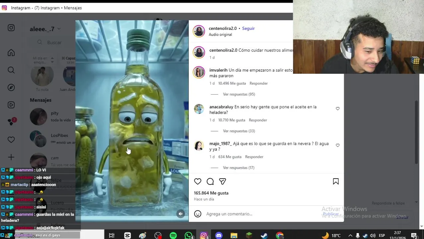The image size is (424, 239).
Task: Reply to anacabraluy's comment
Action: coord(258,120)
